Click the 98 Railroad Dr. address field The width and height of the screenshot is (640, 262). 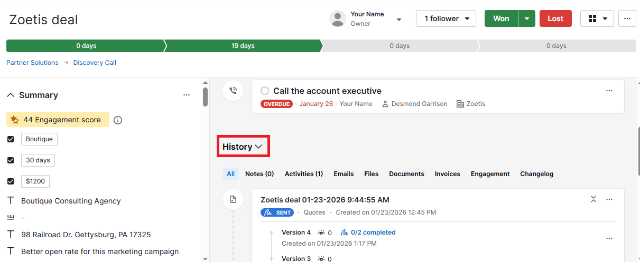coord(86,235)
